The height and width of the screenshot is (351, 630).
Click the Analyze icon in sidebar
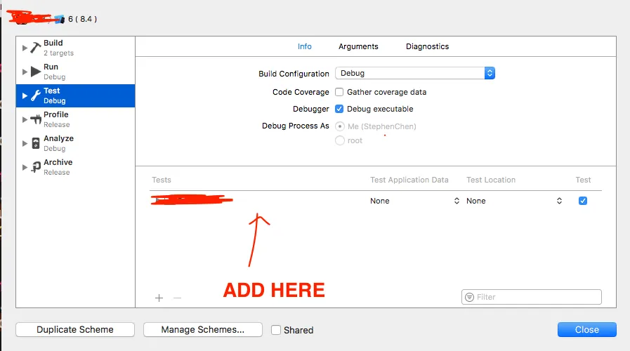35,143
